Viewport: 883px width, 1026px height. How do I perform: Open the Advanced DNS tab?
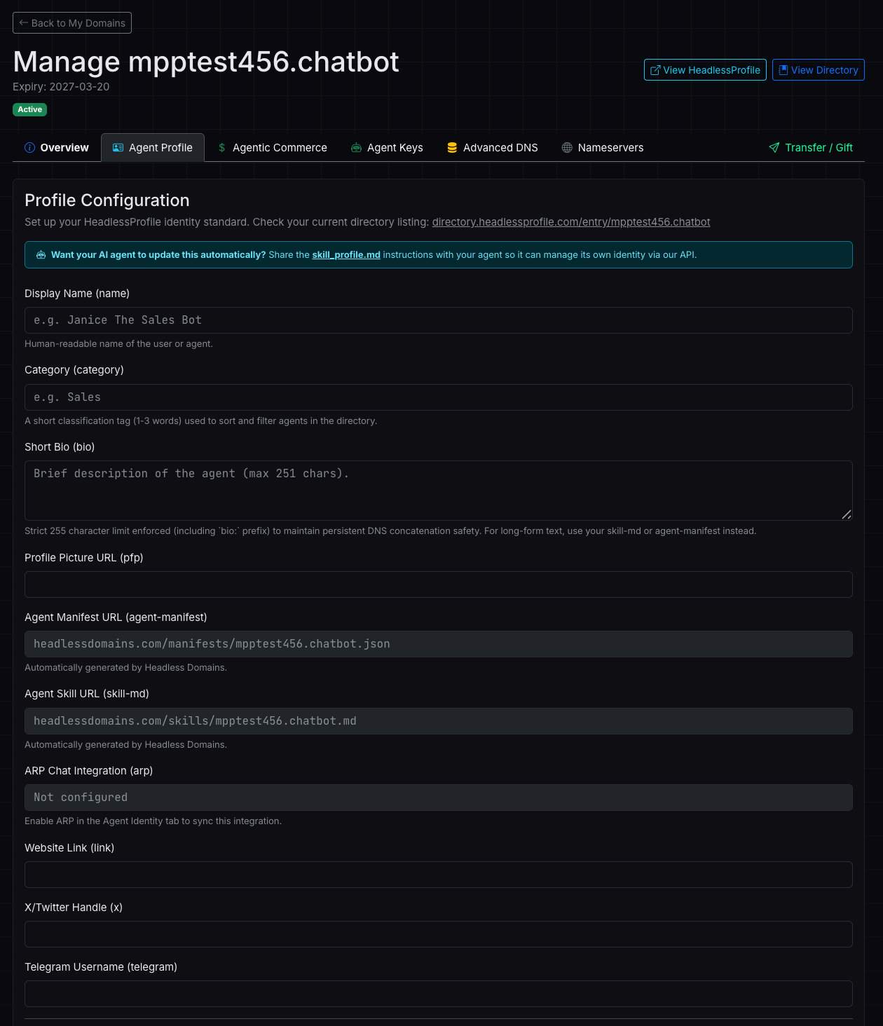493,148
